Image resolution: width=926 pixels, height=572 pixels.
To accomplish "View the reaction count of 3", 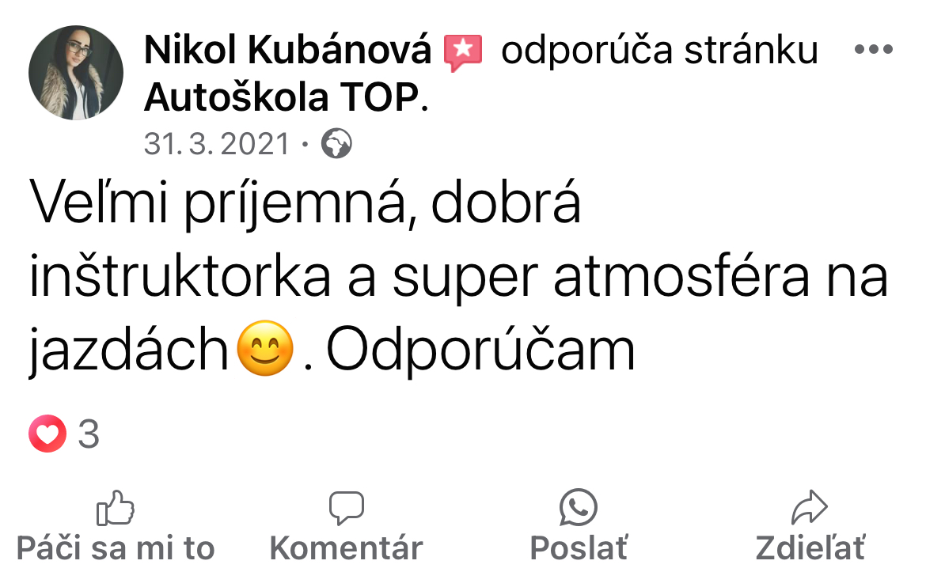I will click(x=89, y=434).
